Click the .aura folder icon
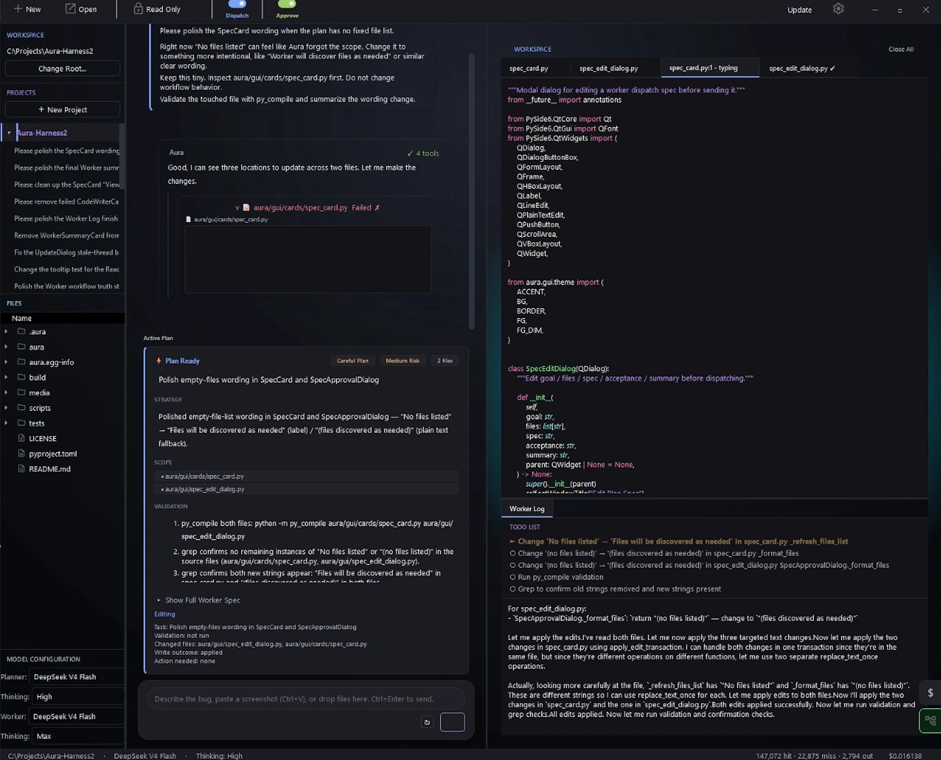The width and height of the screenshot is (941, 760). pyautogui.click(x=22, y=332)
